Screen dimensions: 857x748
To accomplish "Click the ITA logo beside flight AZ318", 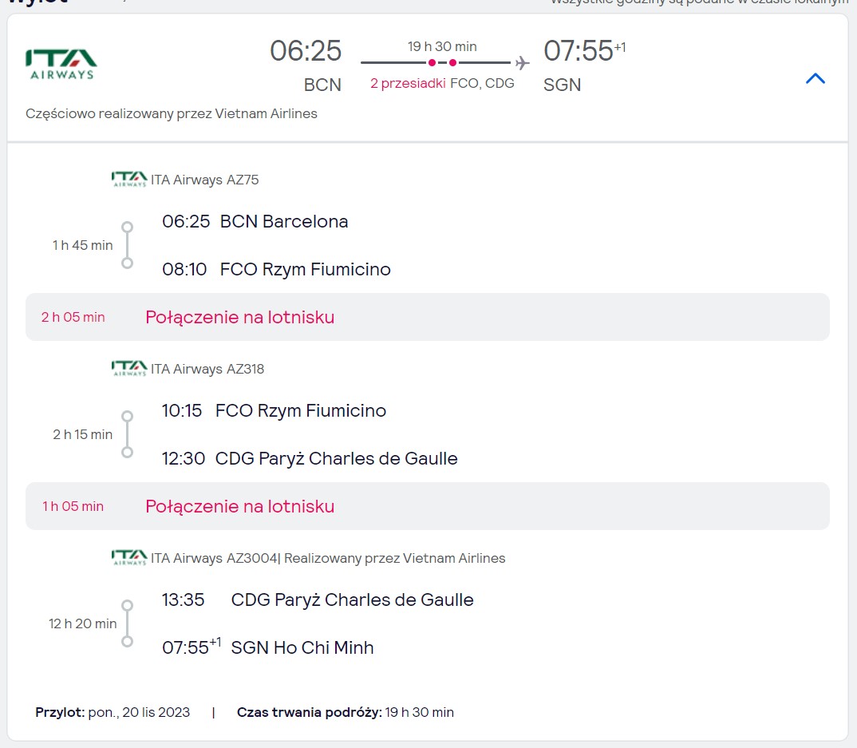I will [129, 369].
